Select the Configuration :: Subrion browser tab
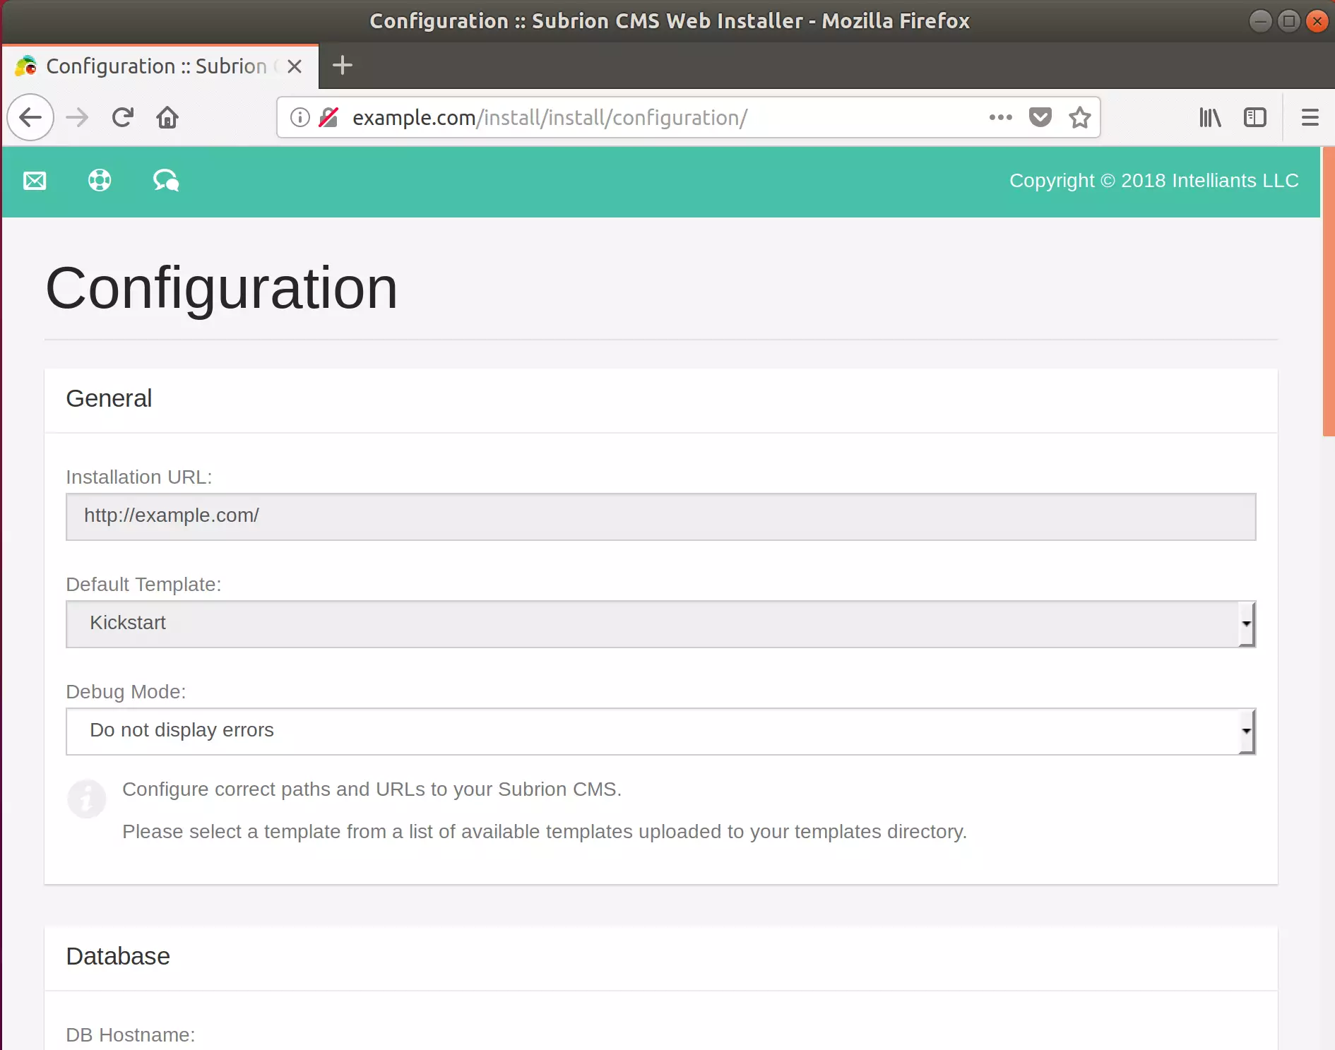1335x1050 pixels. [160, 66]
